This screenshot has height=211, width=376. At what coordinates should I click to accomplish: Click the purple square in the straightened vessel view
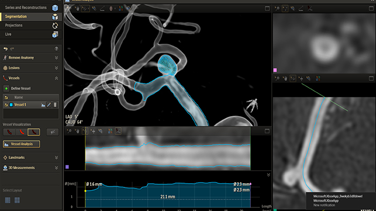click(67, 167)
